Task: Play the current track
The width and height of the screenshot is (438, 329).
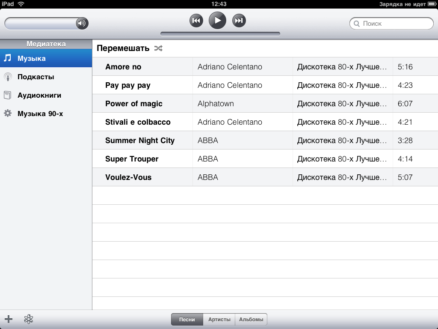Action: click(x=217, y=21)
